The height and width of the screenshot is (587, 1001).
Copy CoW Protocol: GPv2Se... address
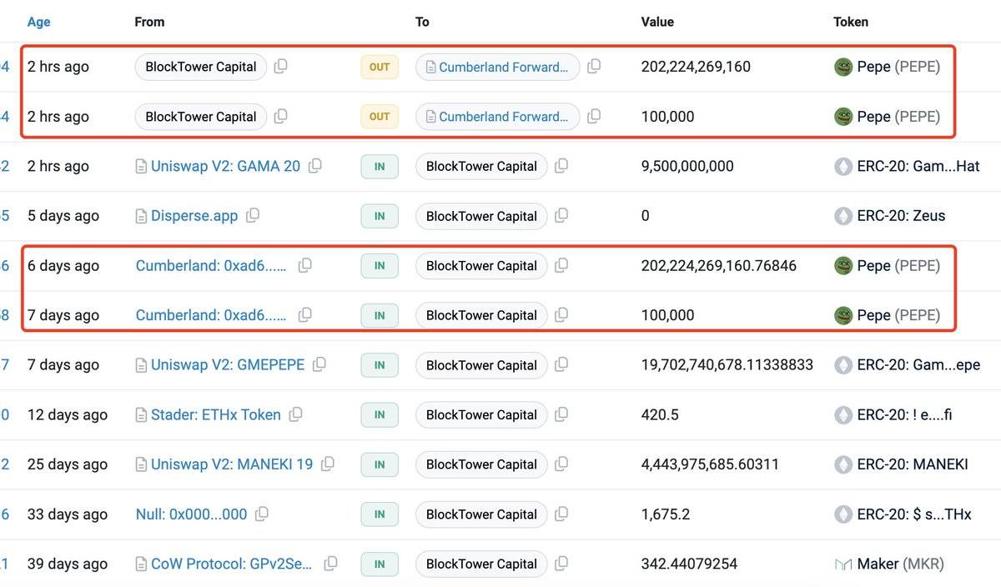tap(330, 564)
